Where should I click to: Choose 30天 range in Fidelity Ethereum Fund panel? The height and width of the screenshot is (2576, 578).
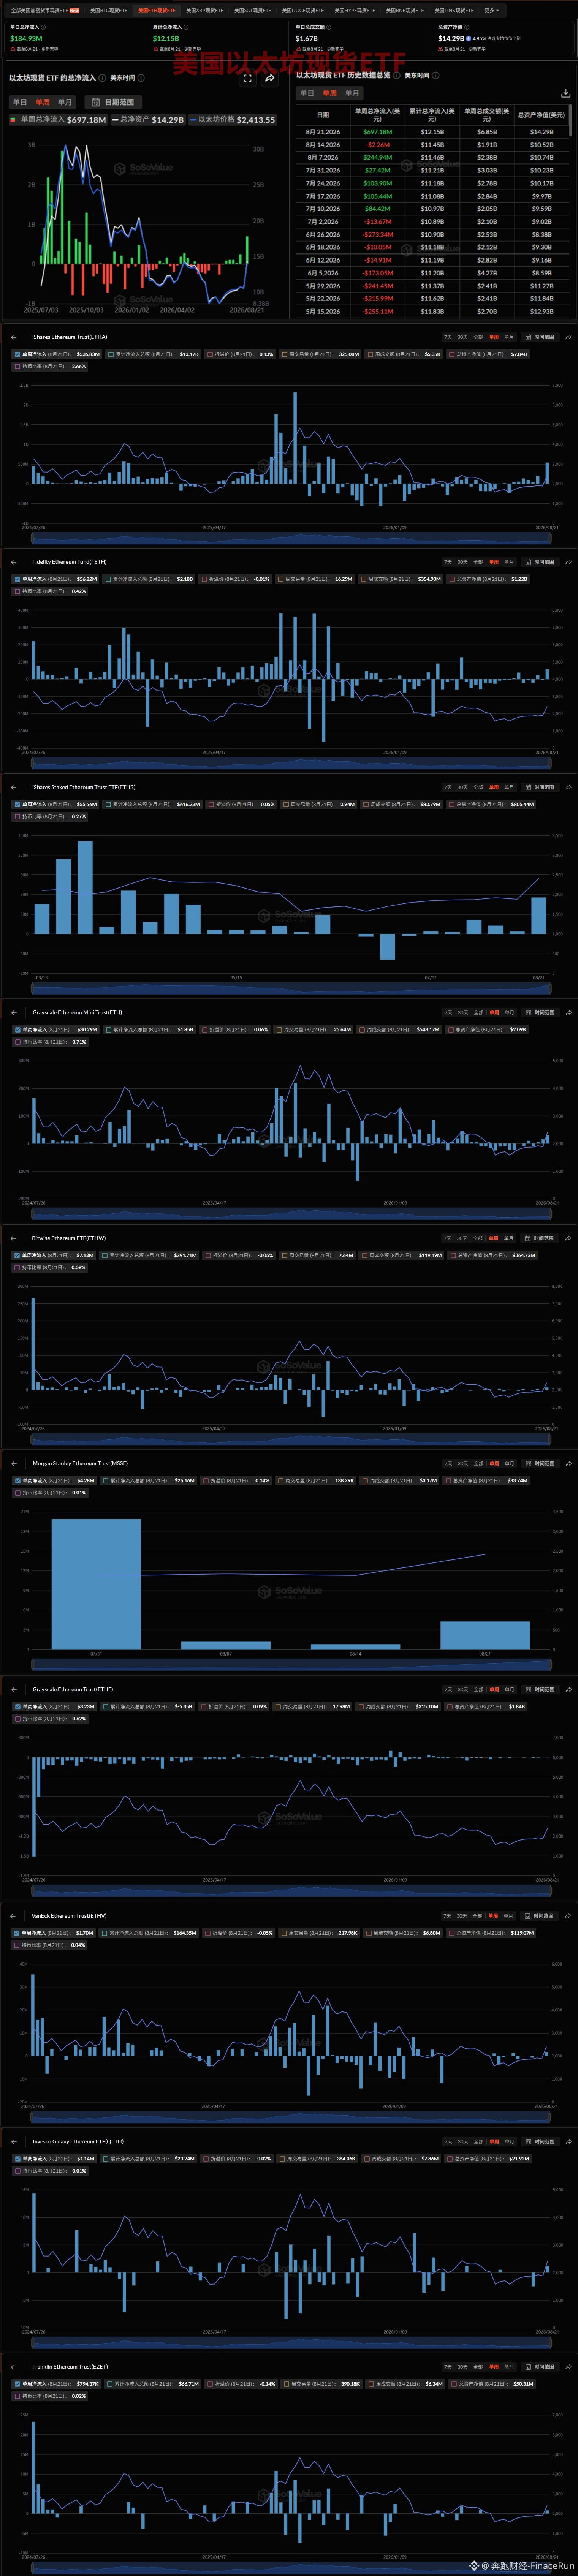(x=462, y=562)
